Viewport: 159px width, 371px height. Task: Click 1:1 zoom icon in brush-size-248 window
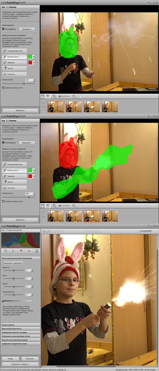click(42, 206)
